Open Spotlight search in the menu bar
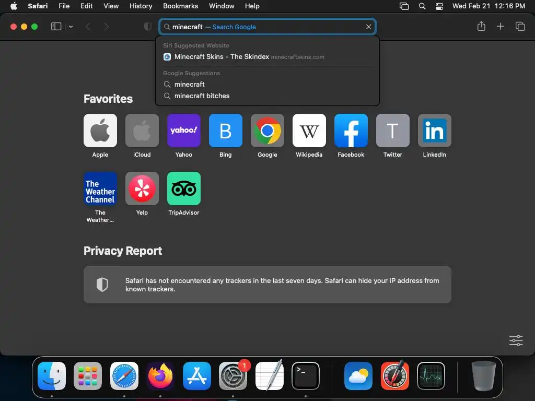This screenshot has height=401, width=535. [422, 6]
